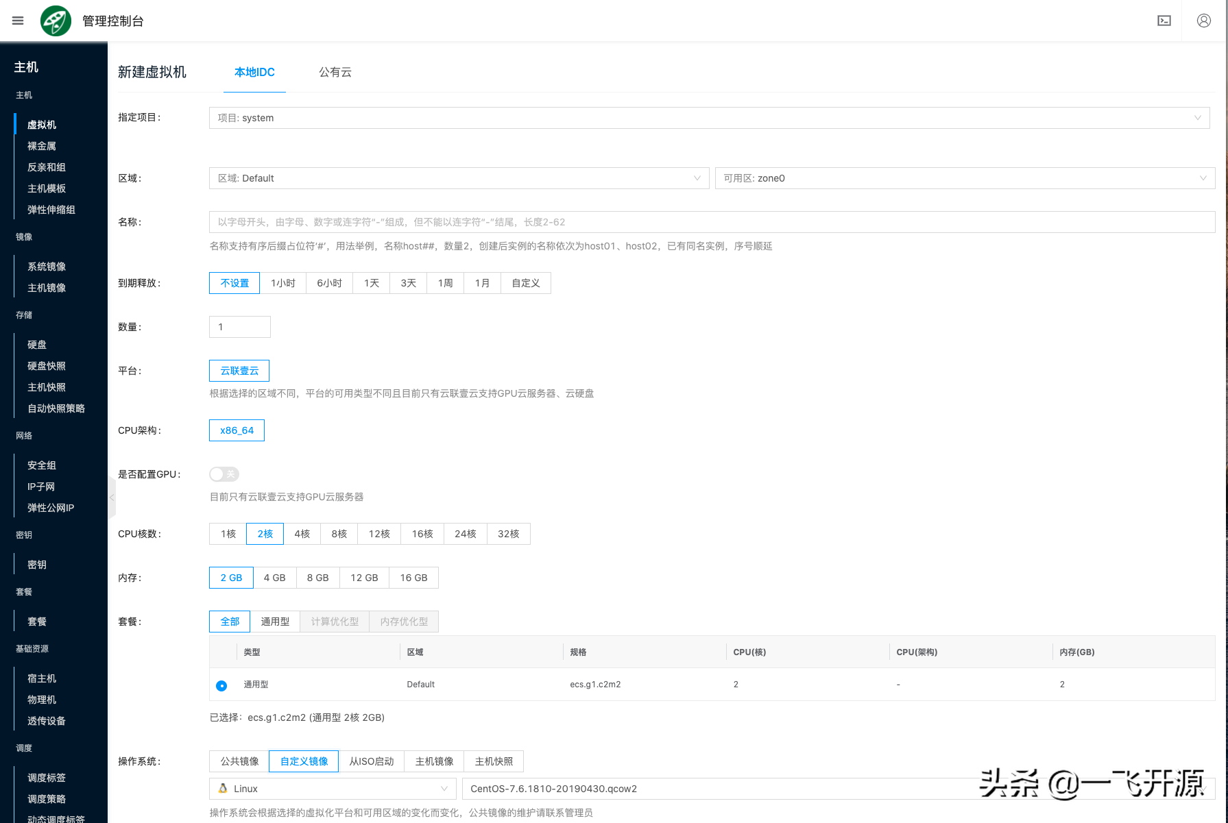Open 安全组 in the sidebar

[42, 465]
